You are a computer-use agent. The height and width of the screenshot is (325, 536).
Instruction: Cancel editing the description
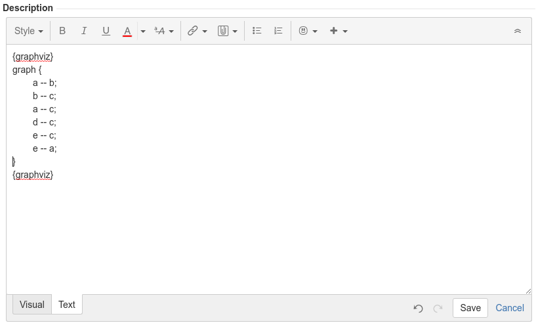pyautogui.click(x=510, y=308)
